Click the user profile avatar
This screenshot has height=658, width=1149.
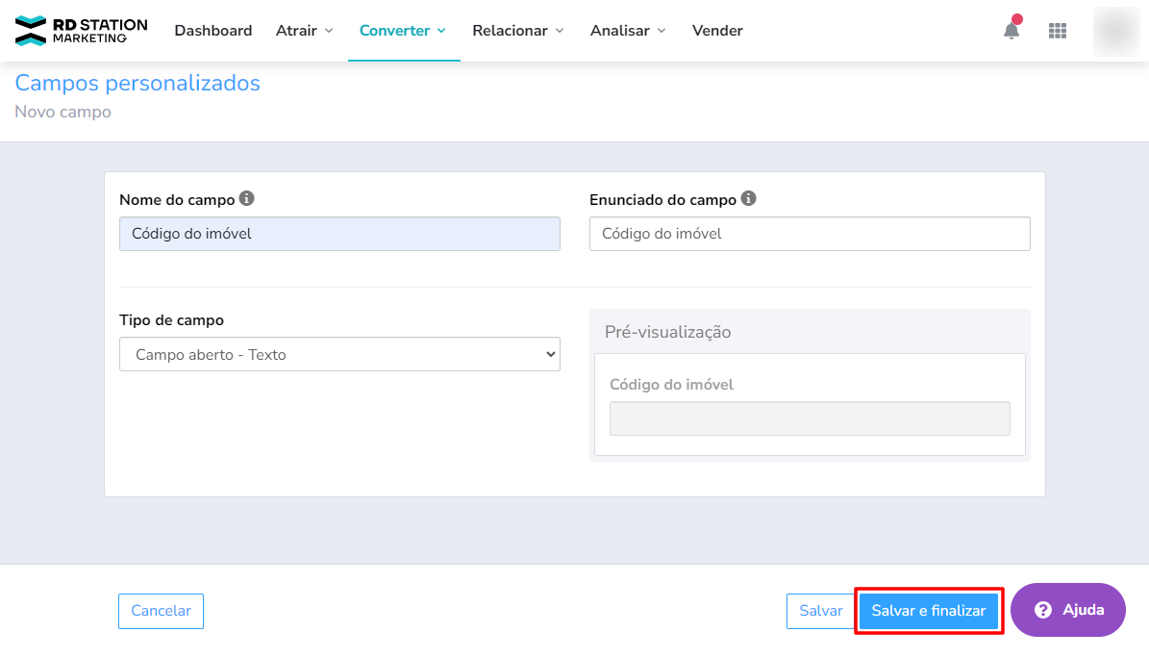click(1116, 31)
